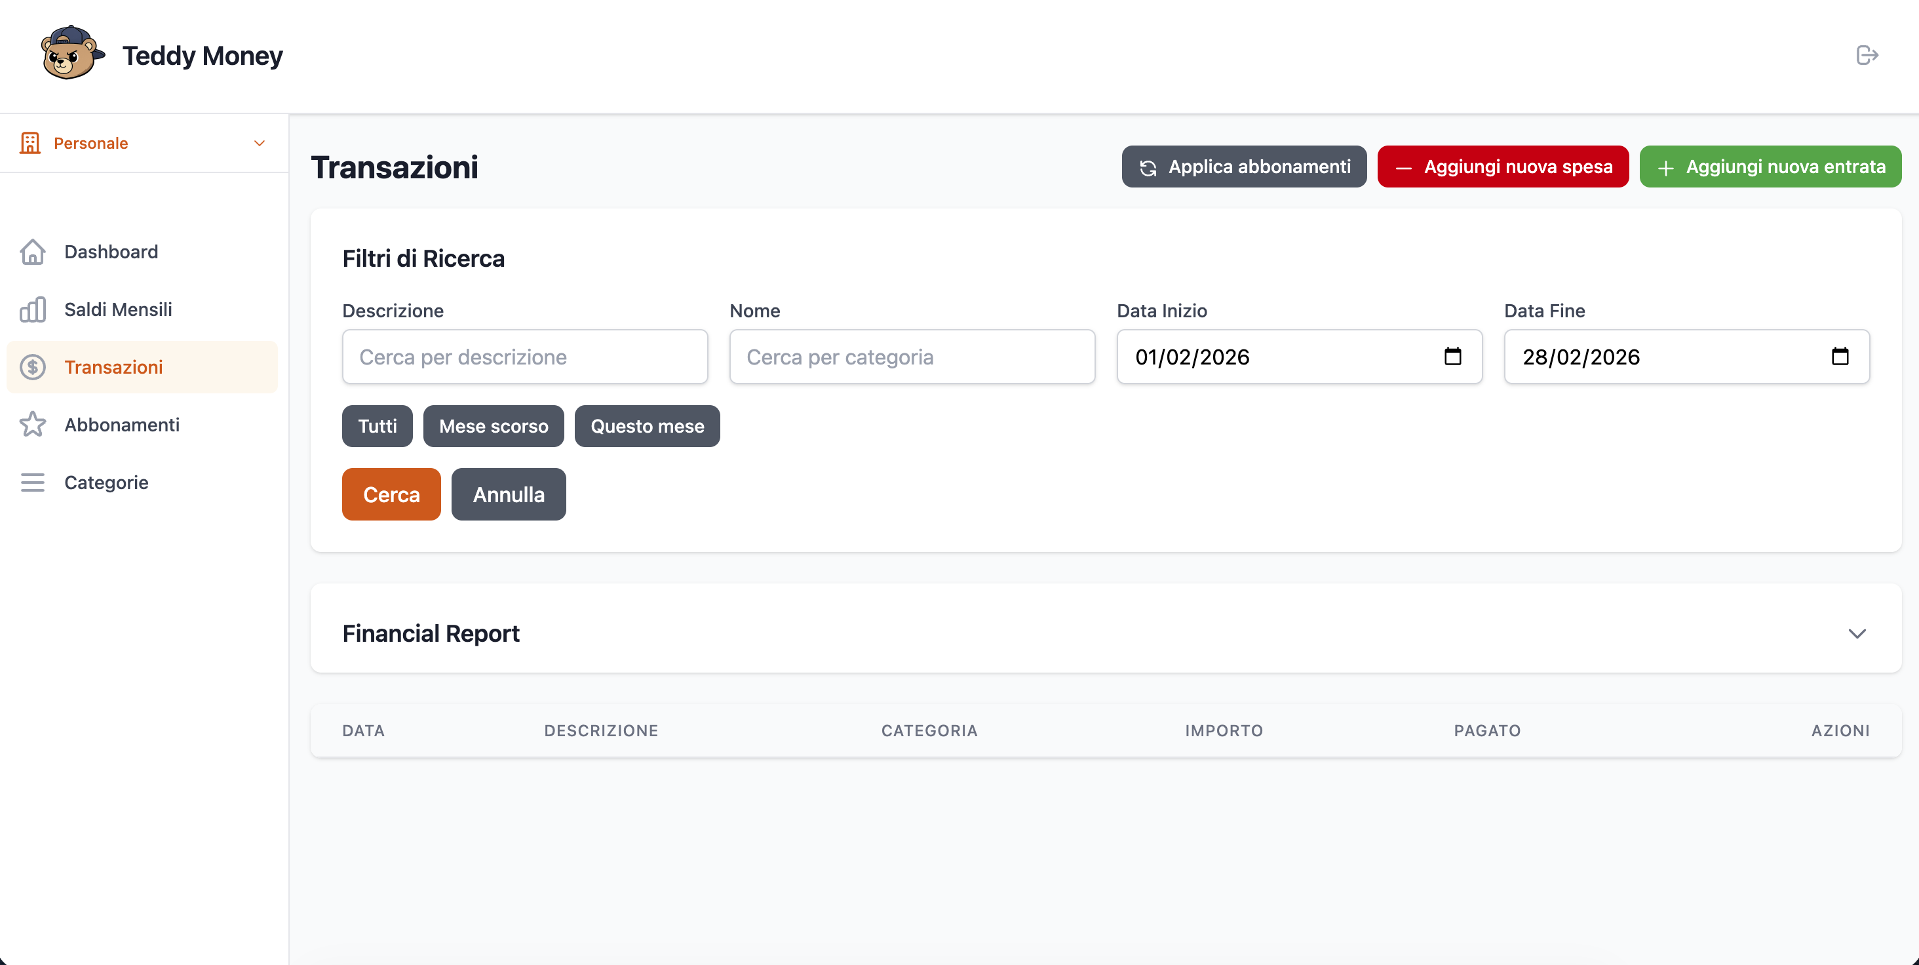
Task: Click the Teddy Money bear logo
Action: [71, 54]
